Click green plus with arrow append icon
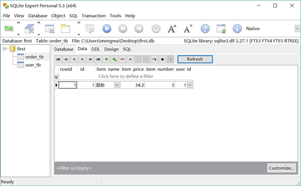 pyautogui.click(x=114, y=59)
